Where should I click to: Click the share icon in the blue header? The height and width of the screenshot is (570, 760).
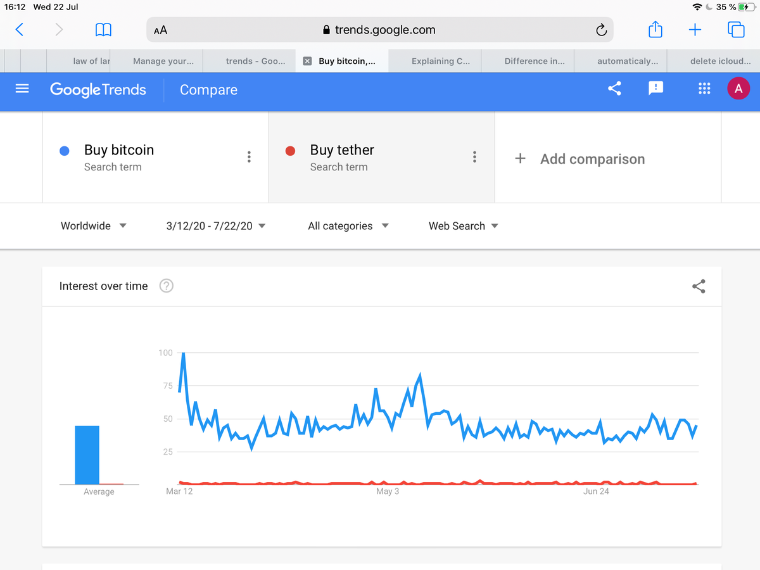tap(614, 89)
